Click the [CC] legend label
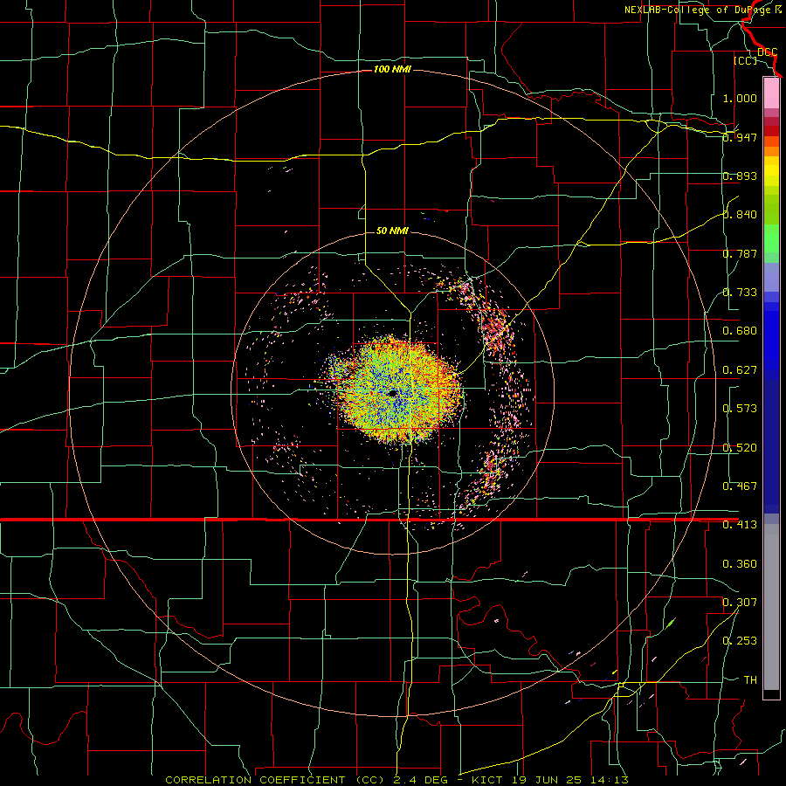 [x=745, y=60]
